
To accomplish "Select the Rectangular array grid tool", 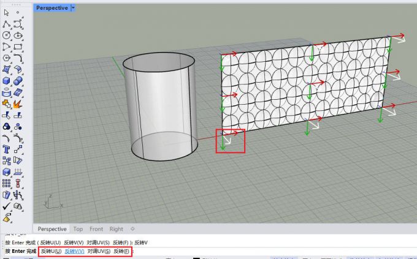I will click(x=6, y=183).
